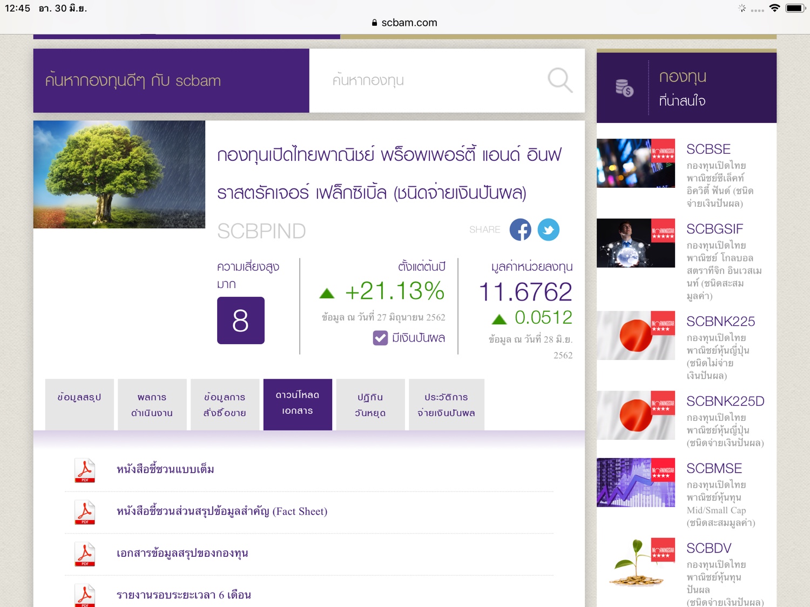
Task: Click the กองทุนที่น่าสนใจ sidebar heading
Action: pos(683,88)
